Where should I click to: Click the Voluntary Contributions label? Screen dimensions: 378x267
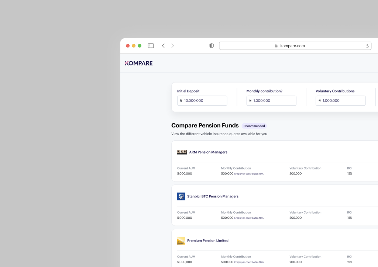click(x=335, y=91)
